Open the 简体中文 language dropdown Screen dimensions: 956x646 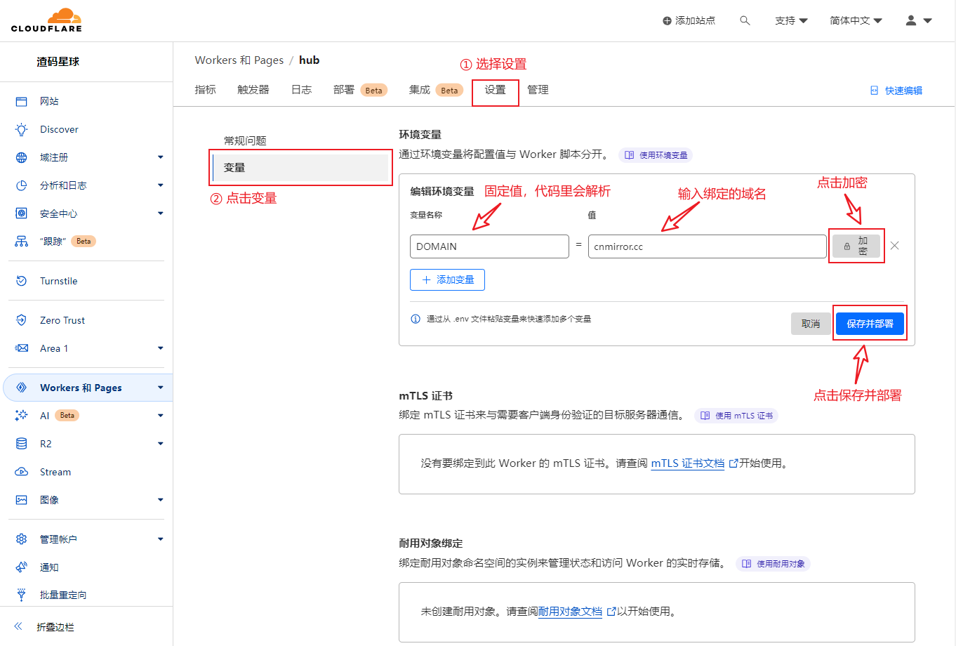tap(856, 21)
